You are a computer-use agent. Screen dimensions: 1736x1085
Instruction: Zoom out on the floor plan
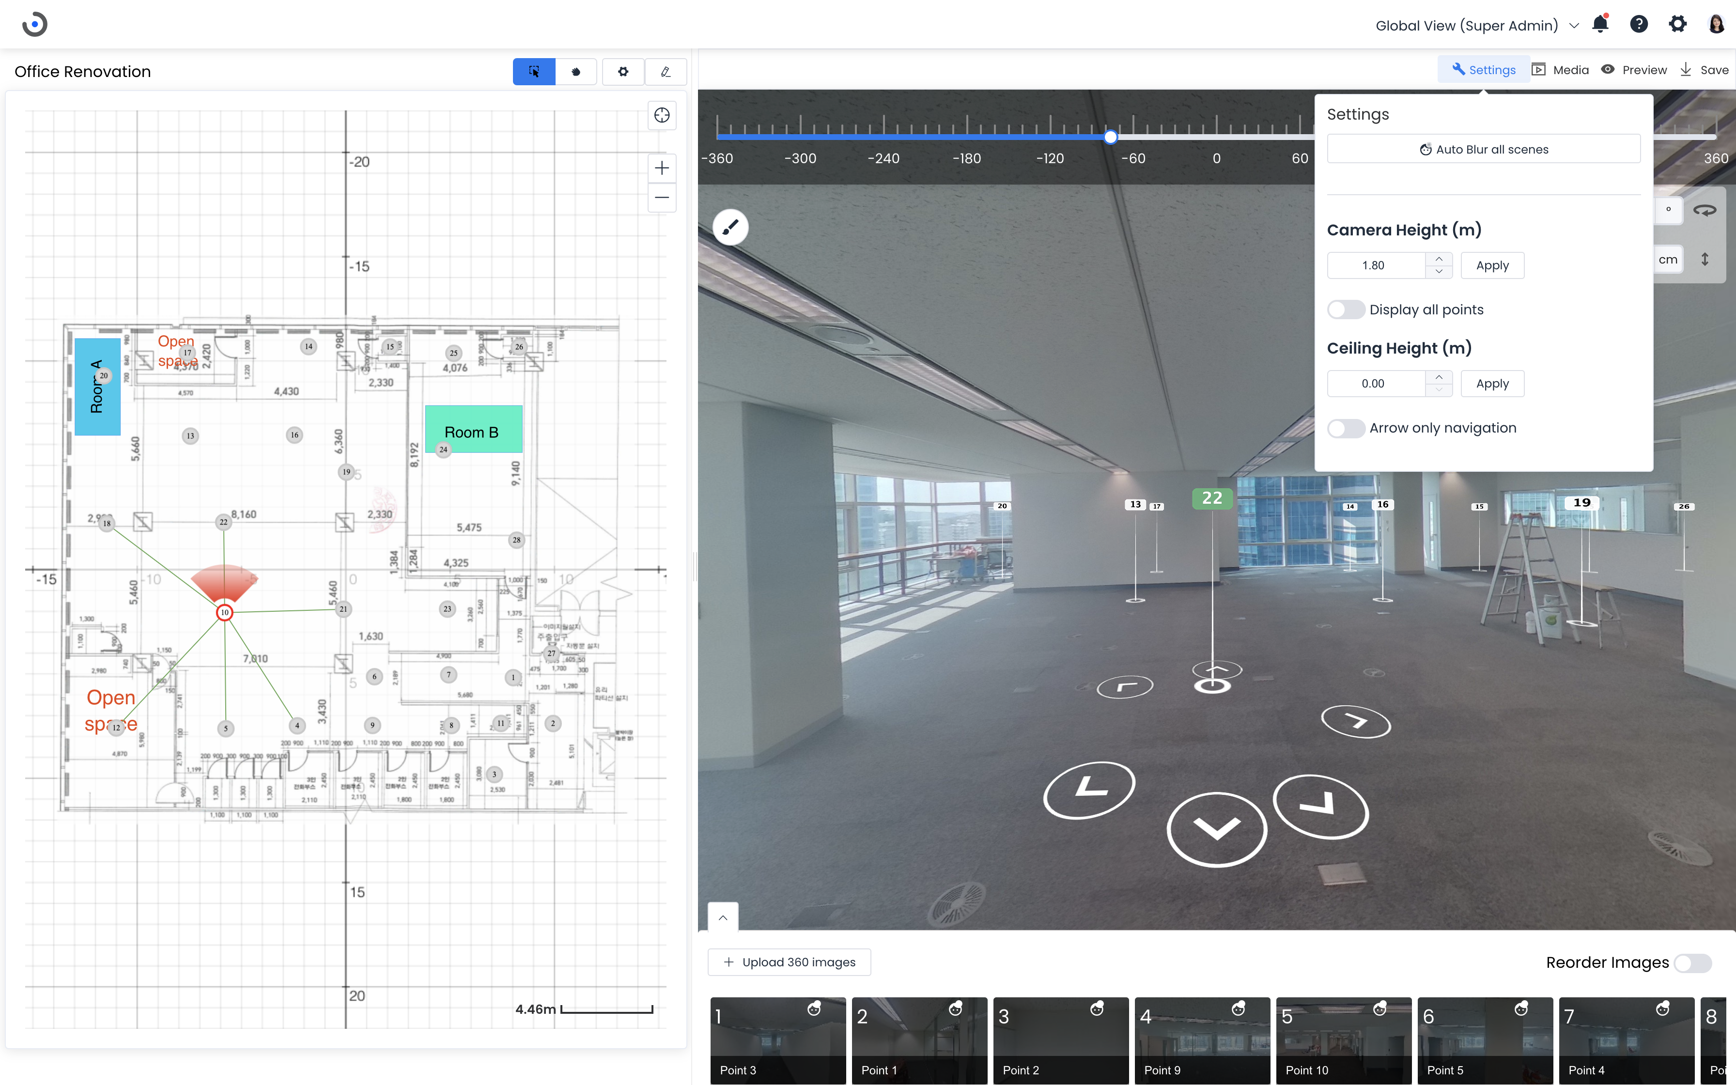pos(661,197)
